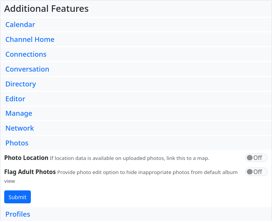Enable the Photo Location toggle
Screen dimensions: 272x222
pyautogui.click(x=256, y=158)
